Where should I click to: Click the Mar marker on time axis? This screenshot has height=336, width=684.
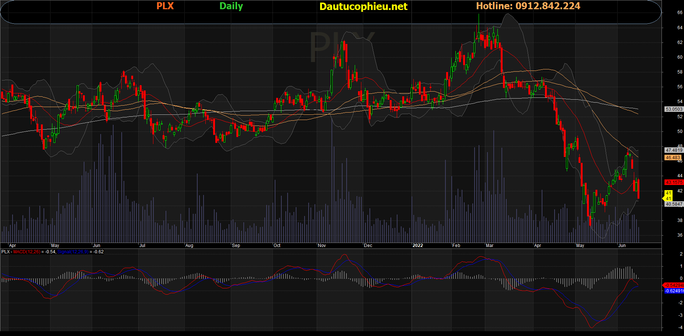pyautogui.click(x=489, y=246)
